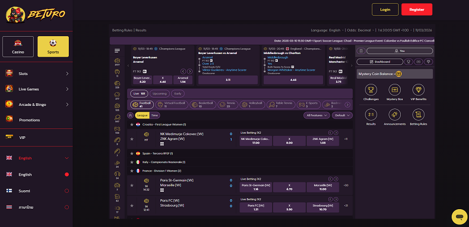Open the Default sort dropdown

[x=342, y=115]
